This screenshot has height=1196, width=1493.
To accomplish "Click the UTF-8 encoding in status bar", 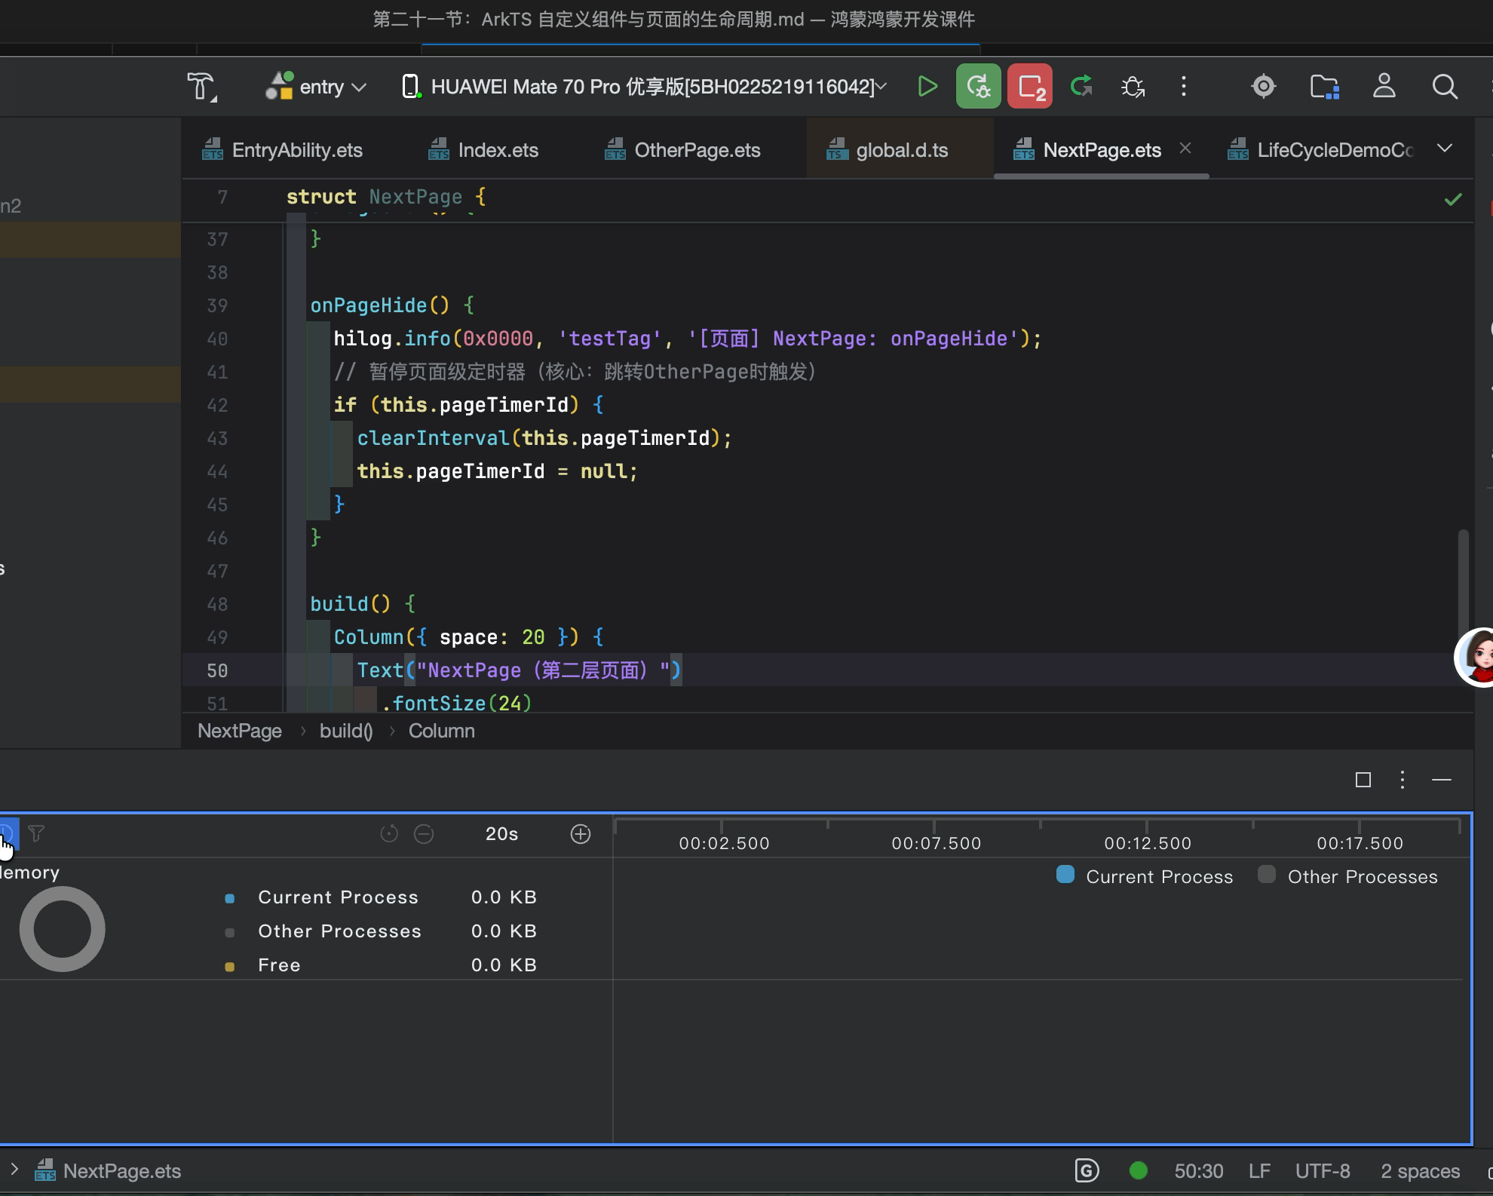I will pyautogui.click(x=1322, y=1171).
